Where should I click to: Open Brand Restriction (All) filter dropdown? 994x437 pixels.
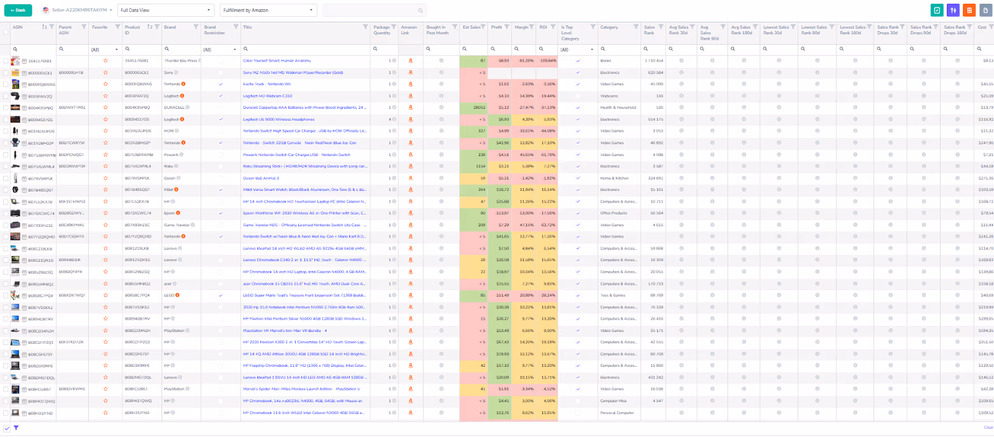coord(220,49)
